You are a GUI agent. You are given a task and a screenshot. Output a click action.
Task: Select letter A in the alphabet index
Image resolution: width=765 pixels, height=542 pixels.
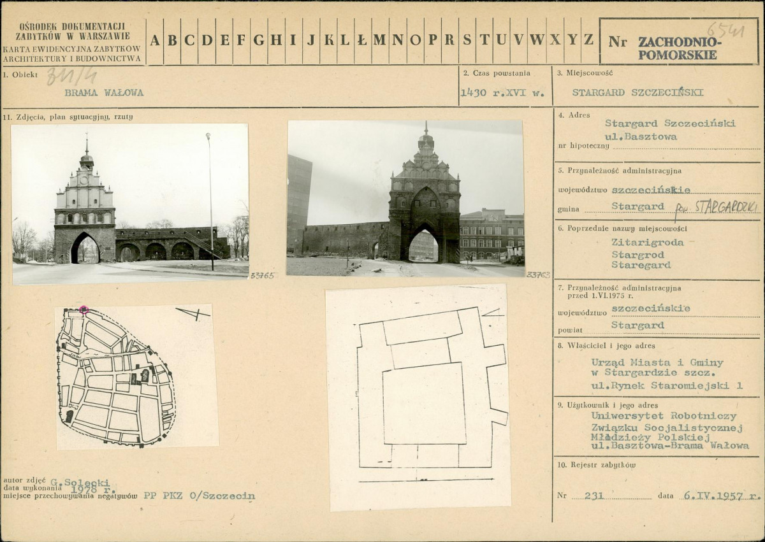pos(155,41)
